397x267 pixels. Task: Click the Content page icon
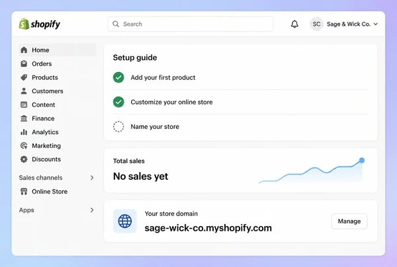coord(24,104)
